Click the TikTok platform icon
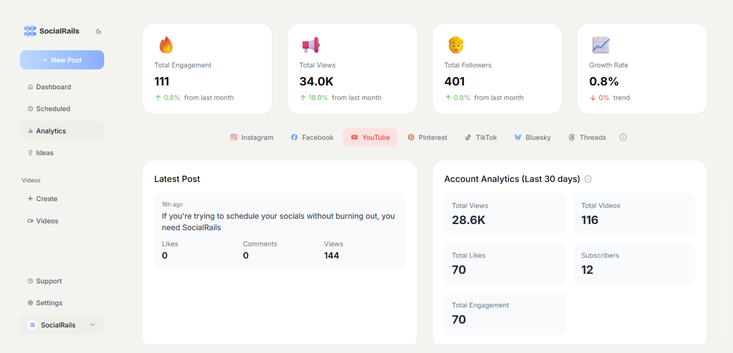Image resolution: width=733 pixels, height=353 pixels. click(468, 137)
